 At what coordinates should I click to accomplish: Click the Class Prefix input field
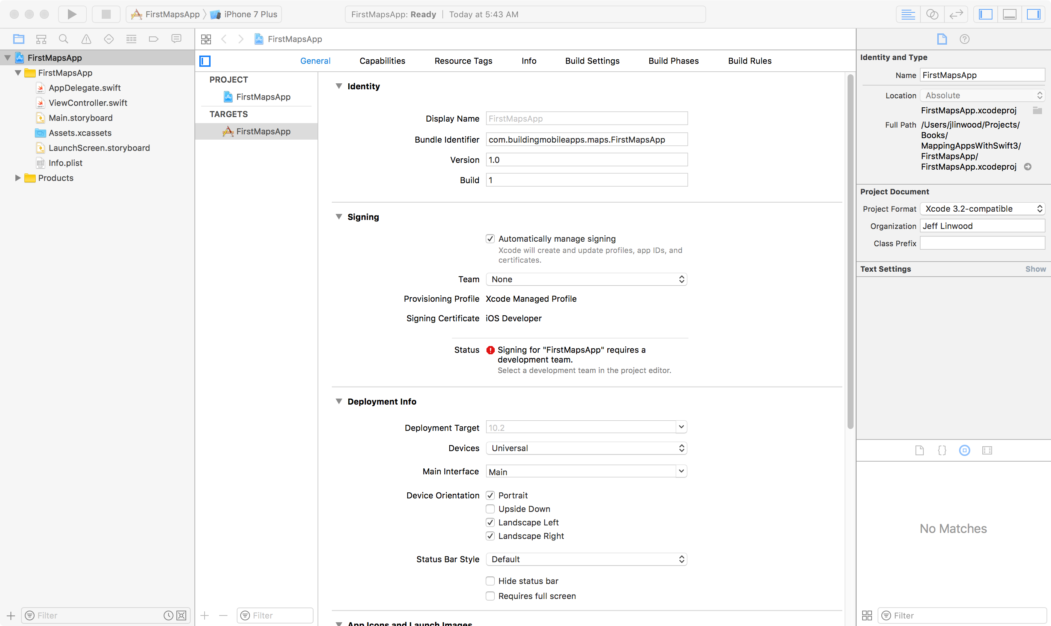point(982,243)
